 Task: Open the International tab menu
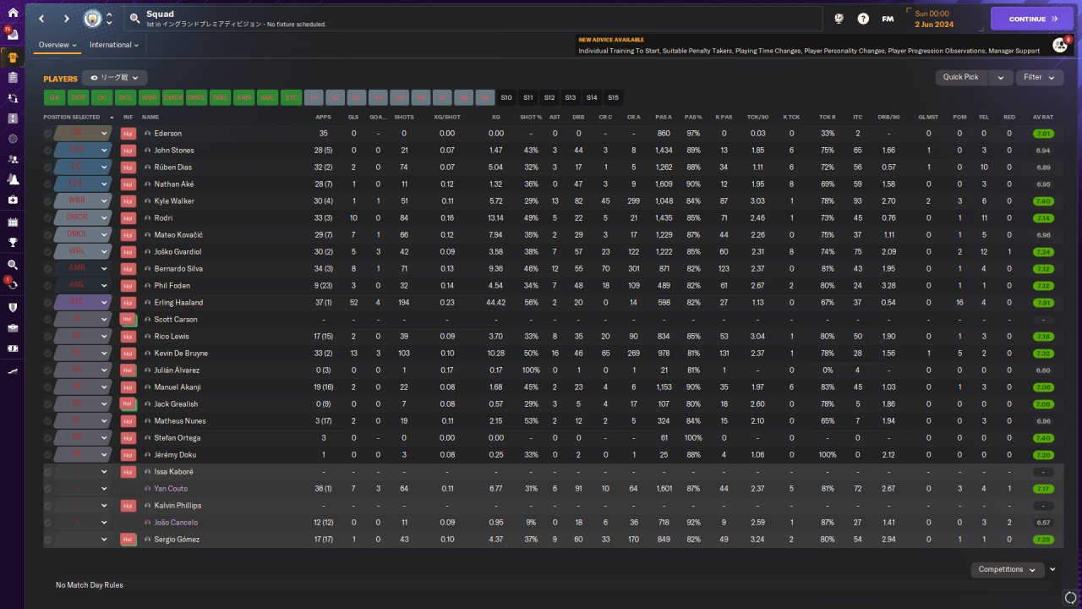click(114, 45)
